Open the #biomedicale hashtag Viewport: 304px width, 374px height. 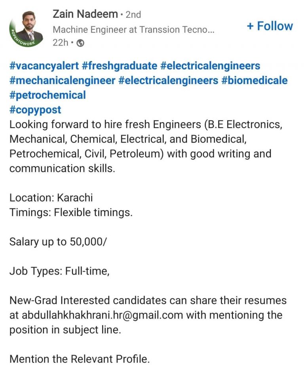pos(256,80)
